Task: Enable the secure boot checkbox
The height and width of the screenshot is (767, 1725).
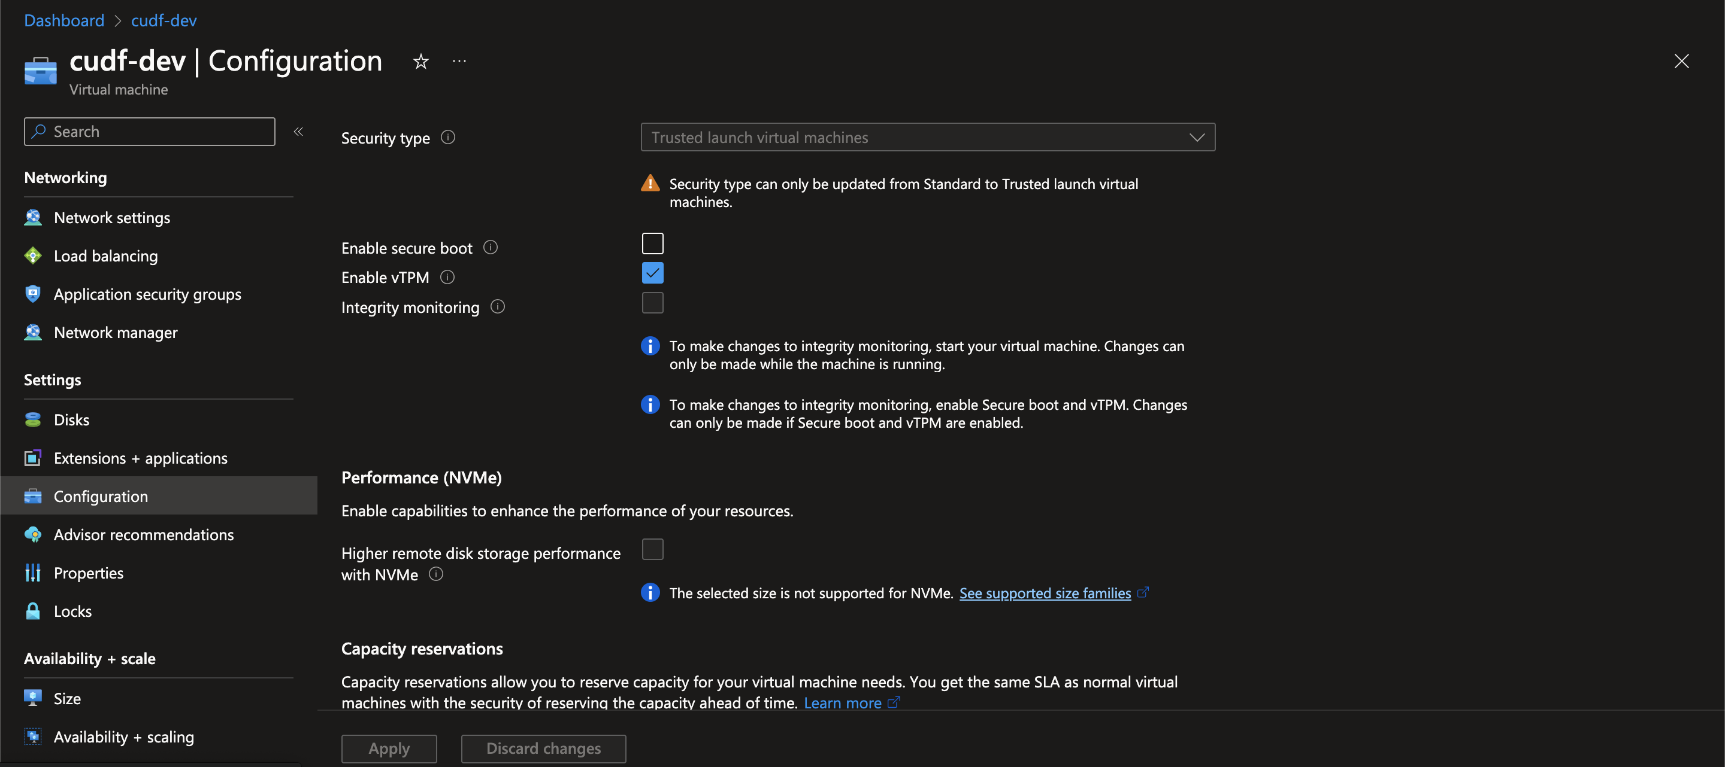Action: tap(652, 243)
